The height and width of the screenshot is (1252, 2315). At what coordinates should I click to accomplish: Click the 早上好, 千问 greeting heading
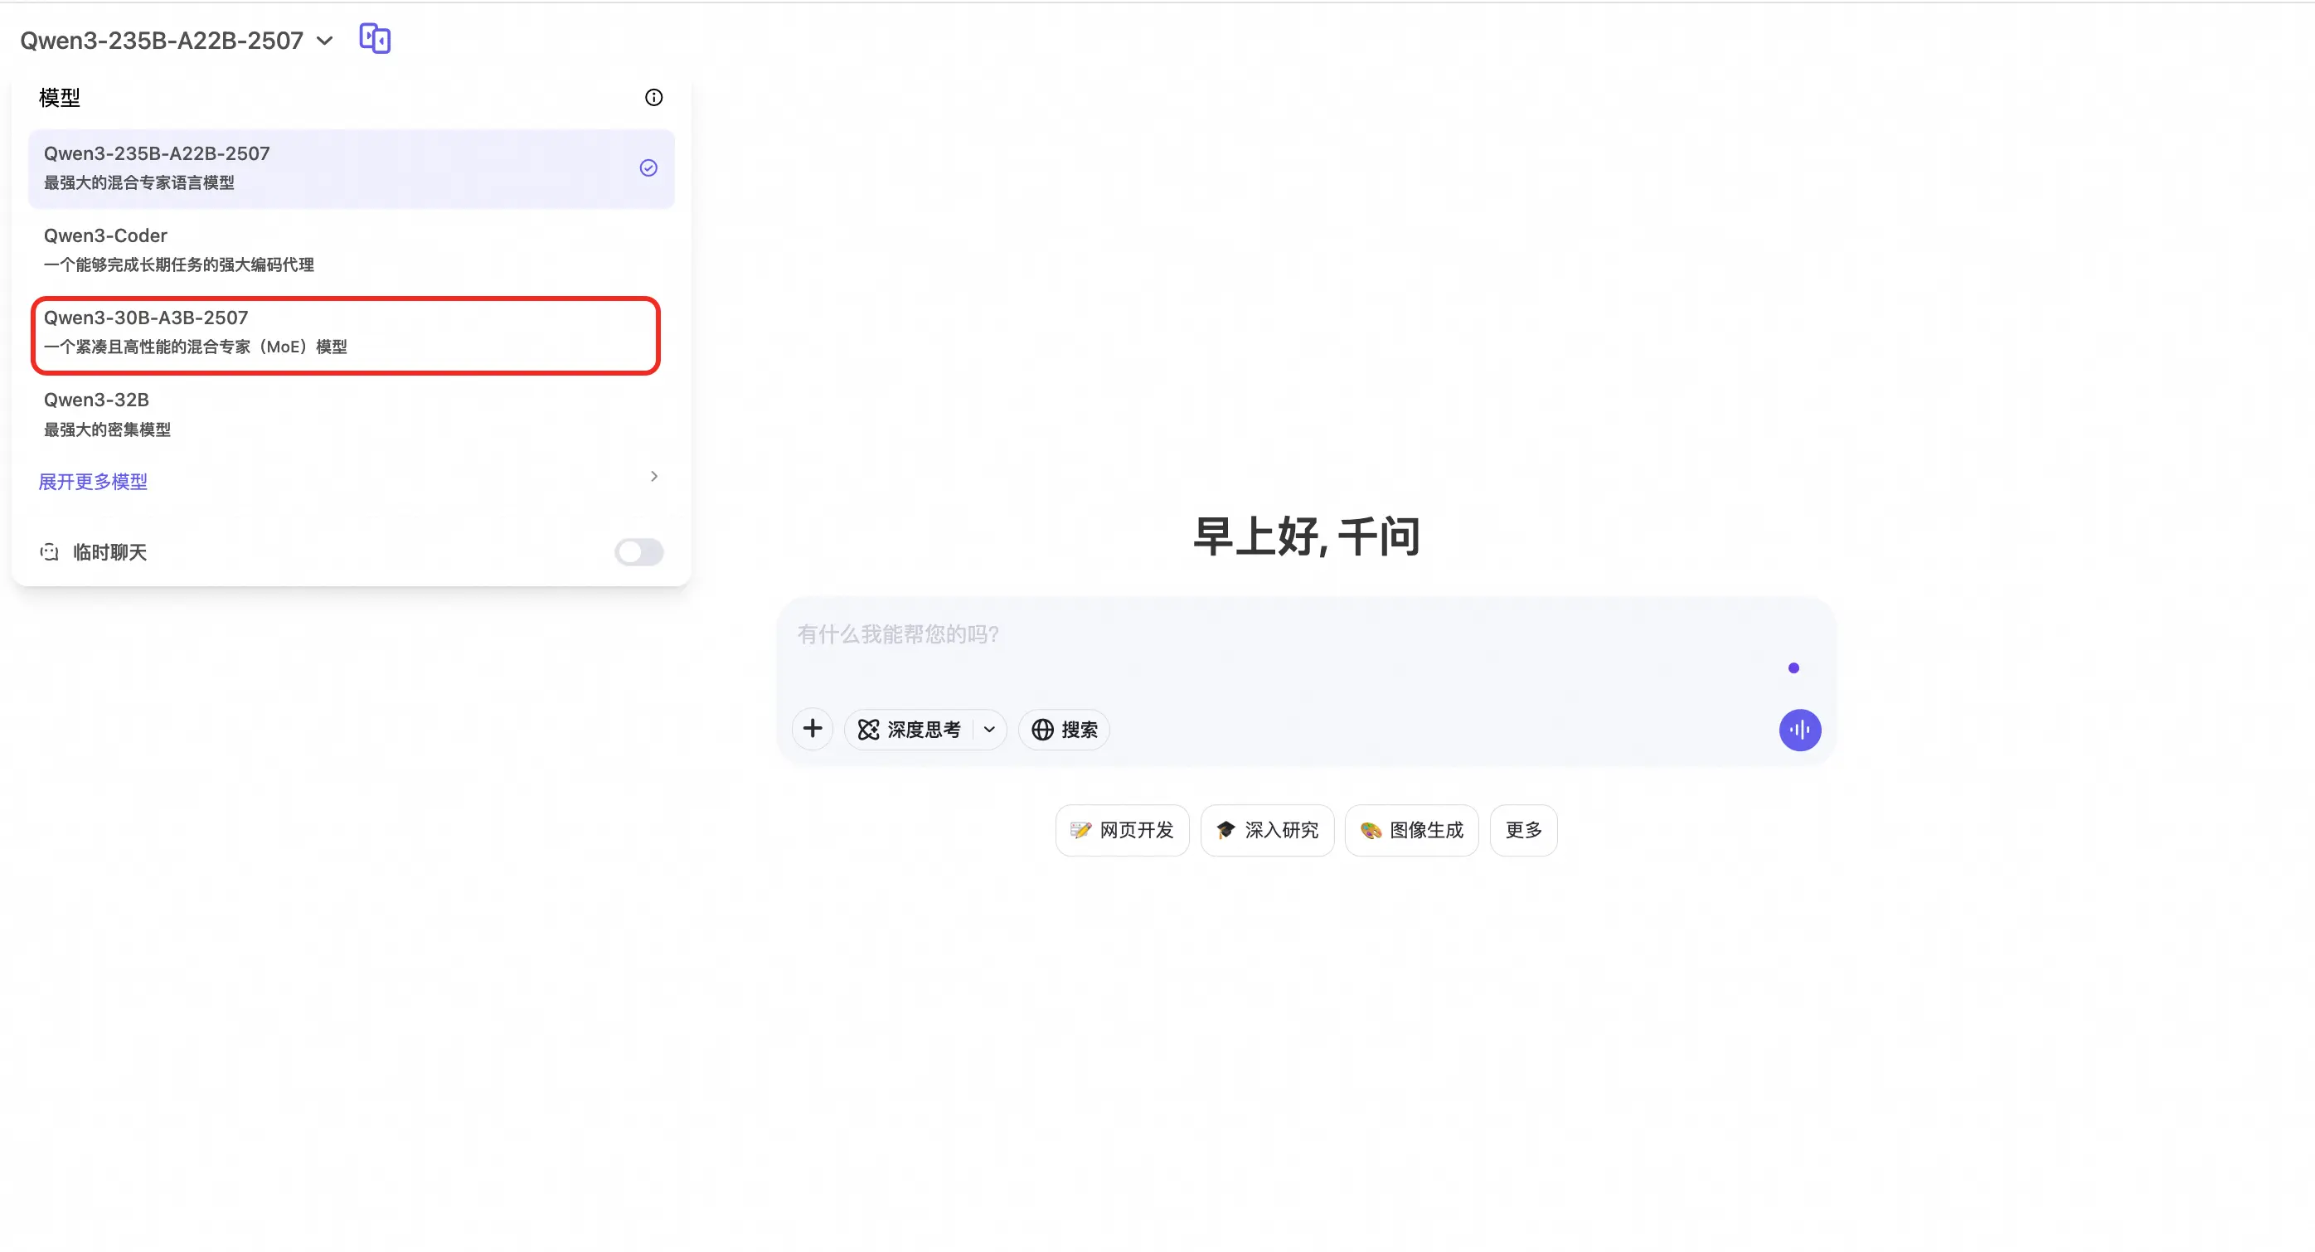(1306, 536)
